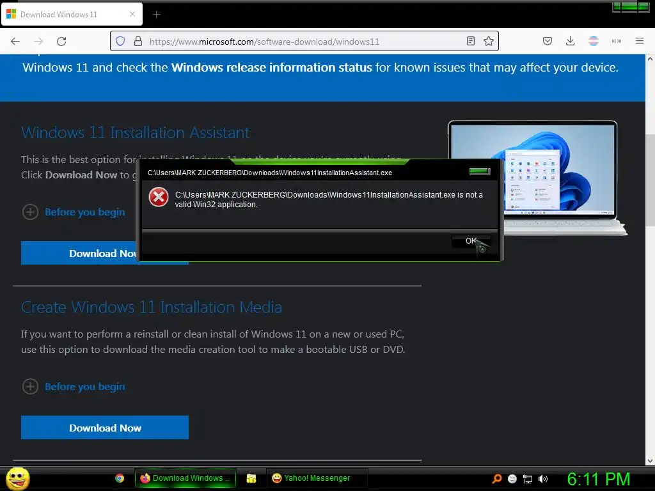
Task: Bookmark this page with the star icon
Action: [488, 41]
